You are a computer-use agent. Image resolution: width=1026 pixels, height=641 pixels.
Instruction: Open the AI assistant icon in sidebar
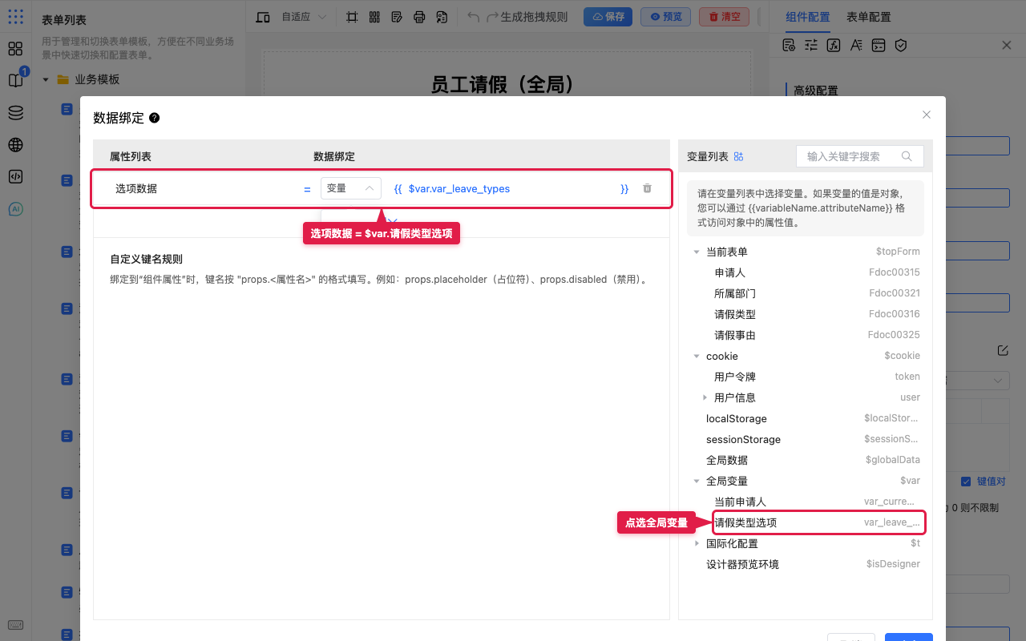(15, 209)
